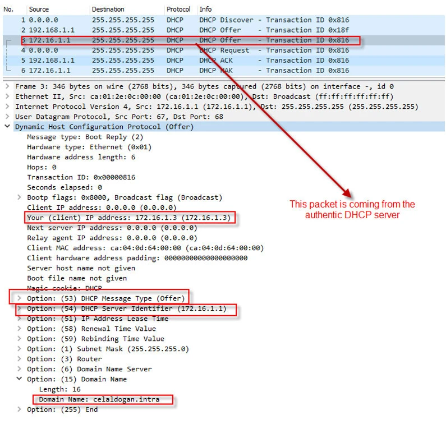This screenshot has height=424, width=446.
Task: Expand the Ethernet II section
Action: point(7,96)
